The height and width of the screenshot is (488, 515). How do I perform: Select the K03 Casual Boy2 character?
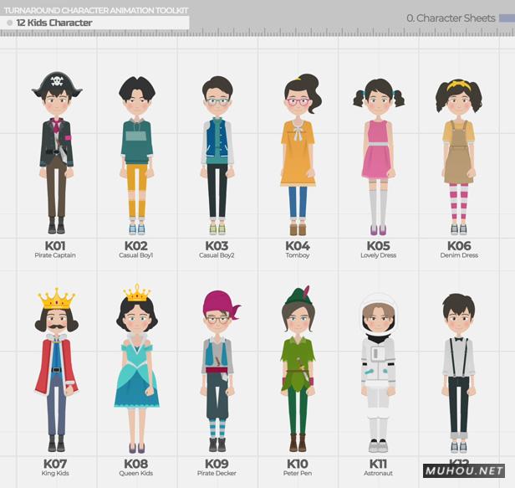217,155
